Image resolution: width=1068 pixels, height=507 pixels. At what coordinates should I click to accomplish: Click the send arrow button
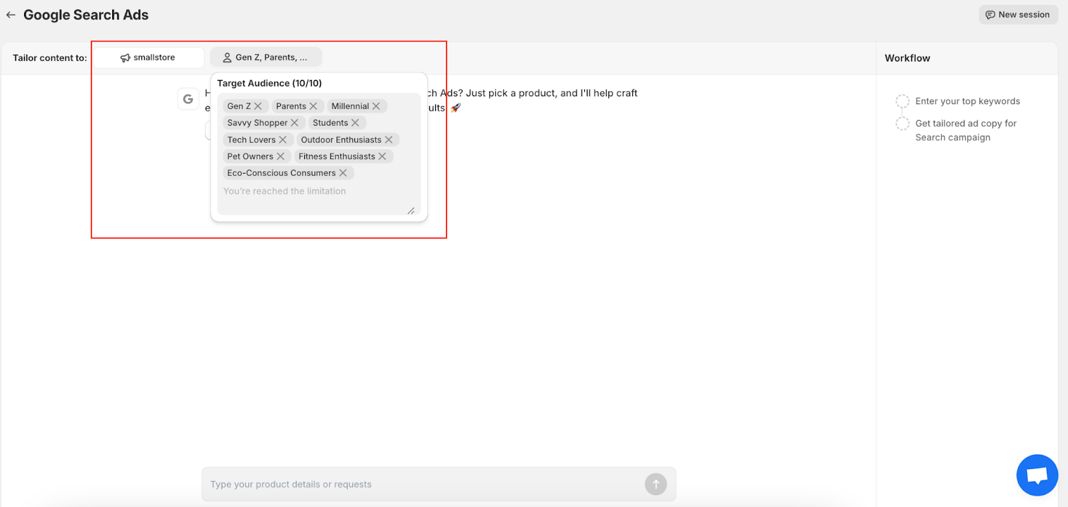(656, 484)
